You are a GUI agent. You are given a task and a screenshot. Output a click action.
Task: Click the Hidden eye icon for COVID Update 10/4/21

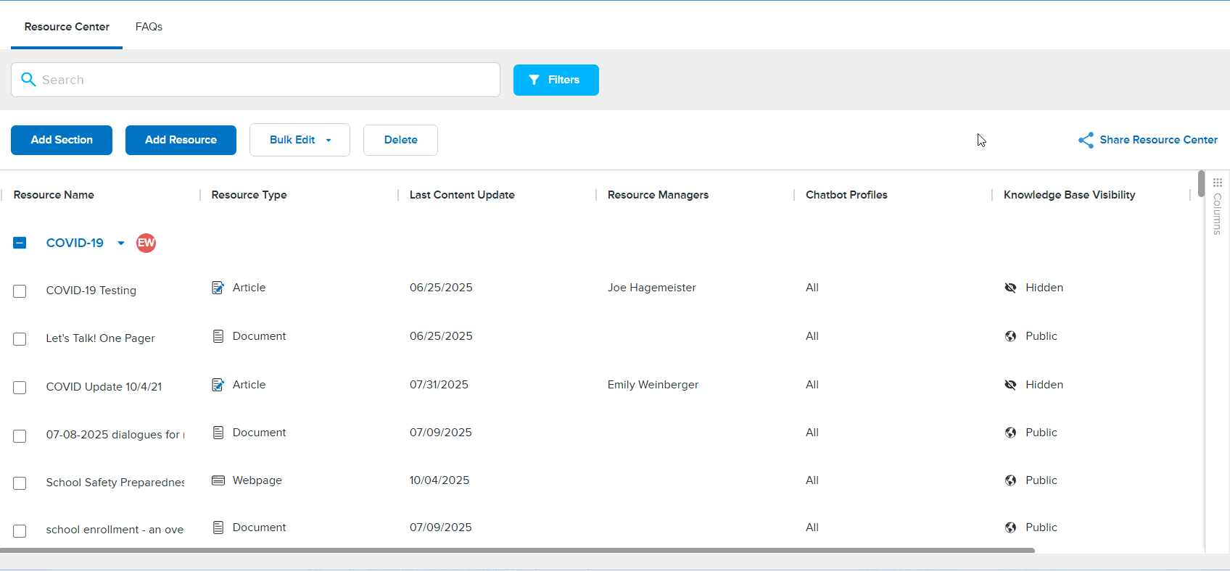[x=1010, y=385]
